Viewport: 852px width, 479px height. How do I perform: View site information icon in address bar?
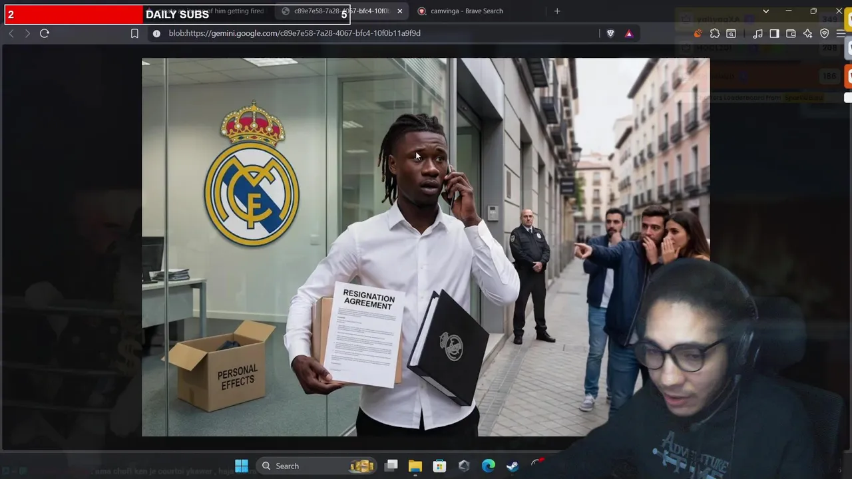tap(156, 33)
